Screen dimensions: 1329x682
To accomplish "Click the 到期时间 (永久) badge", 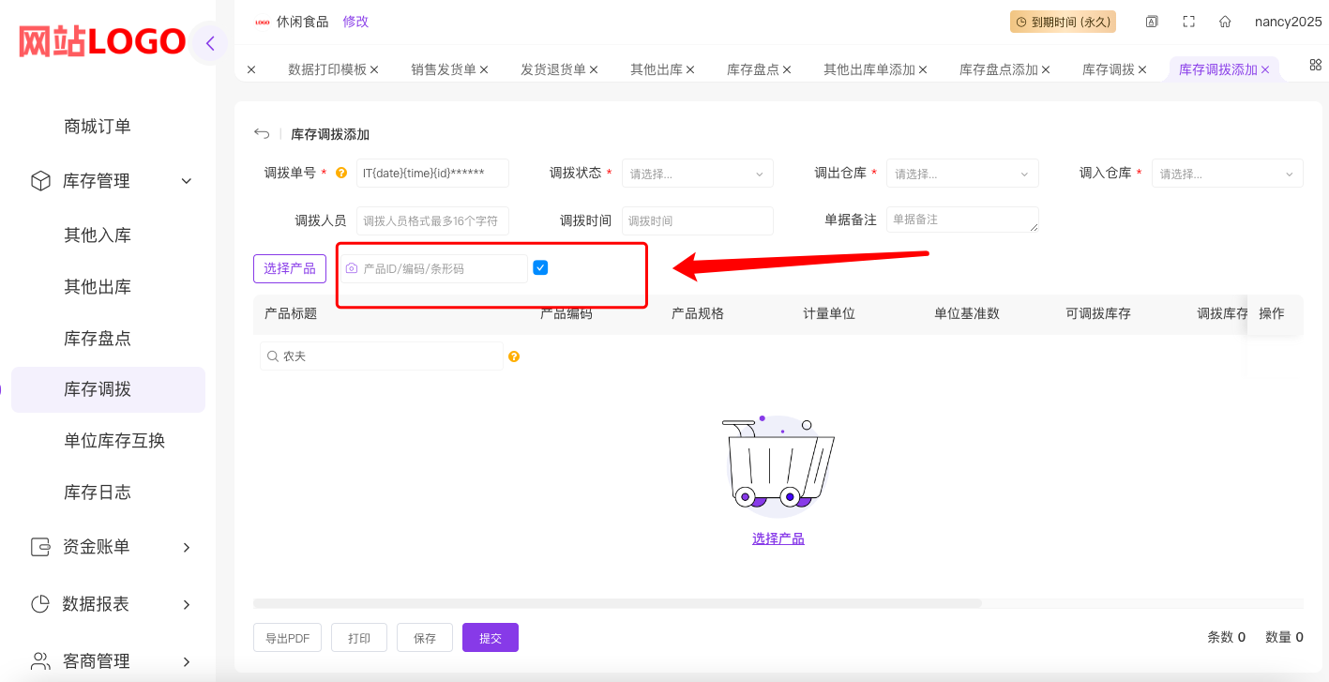I will [1063, 22].
